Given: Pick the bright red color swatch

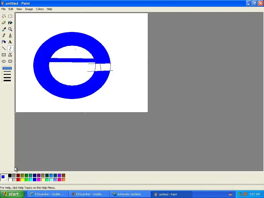Looking at the screenshot, I should click(x=18, y=180).
